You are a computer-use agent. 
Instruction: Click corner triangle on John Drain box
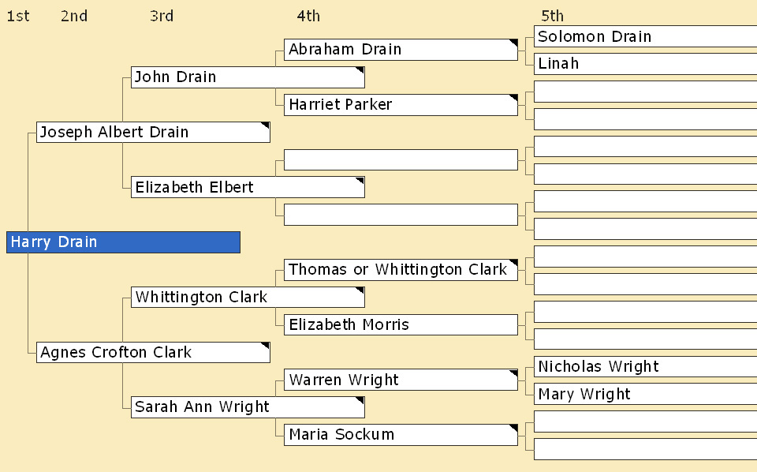click(360, 71)
